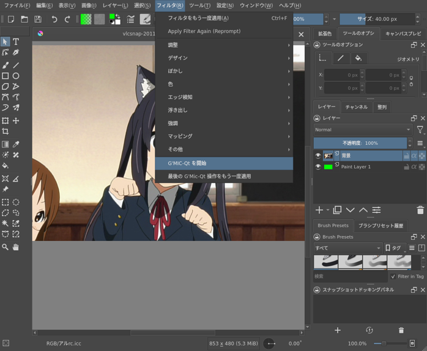The width and height of the screenshot is (427, 351).
Task: Open the ファイル menu
Action: coord(17,6)
